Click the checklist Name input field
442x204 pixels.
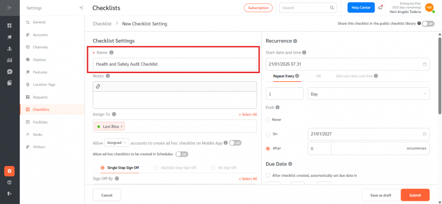175,64
